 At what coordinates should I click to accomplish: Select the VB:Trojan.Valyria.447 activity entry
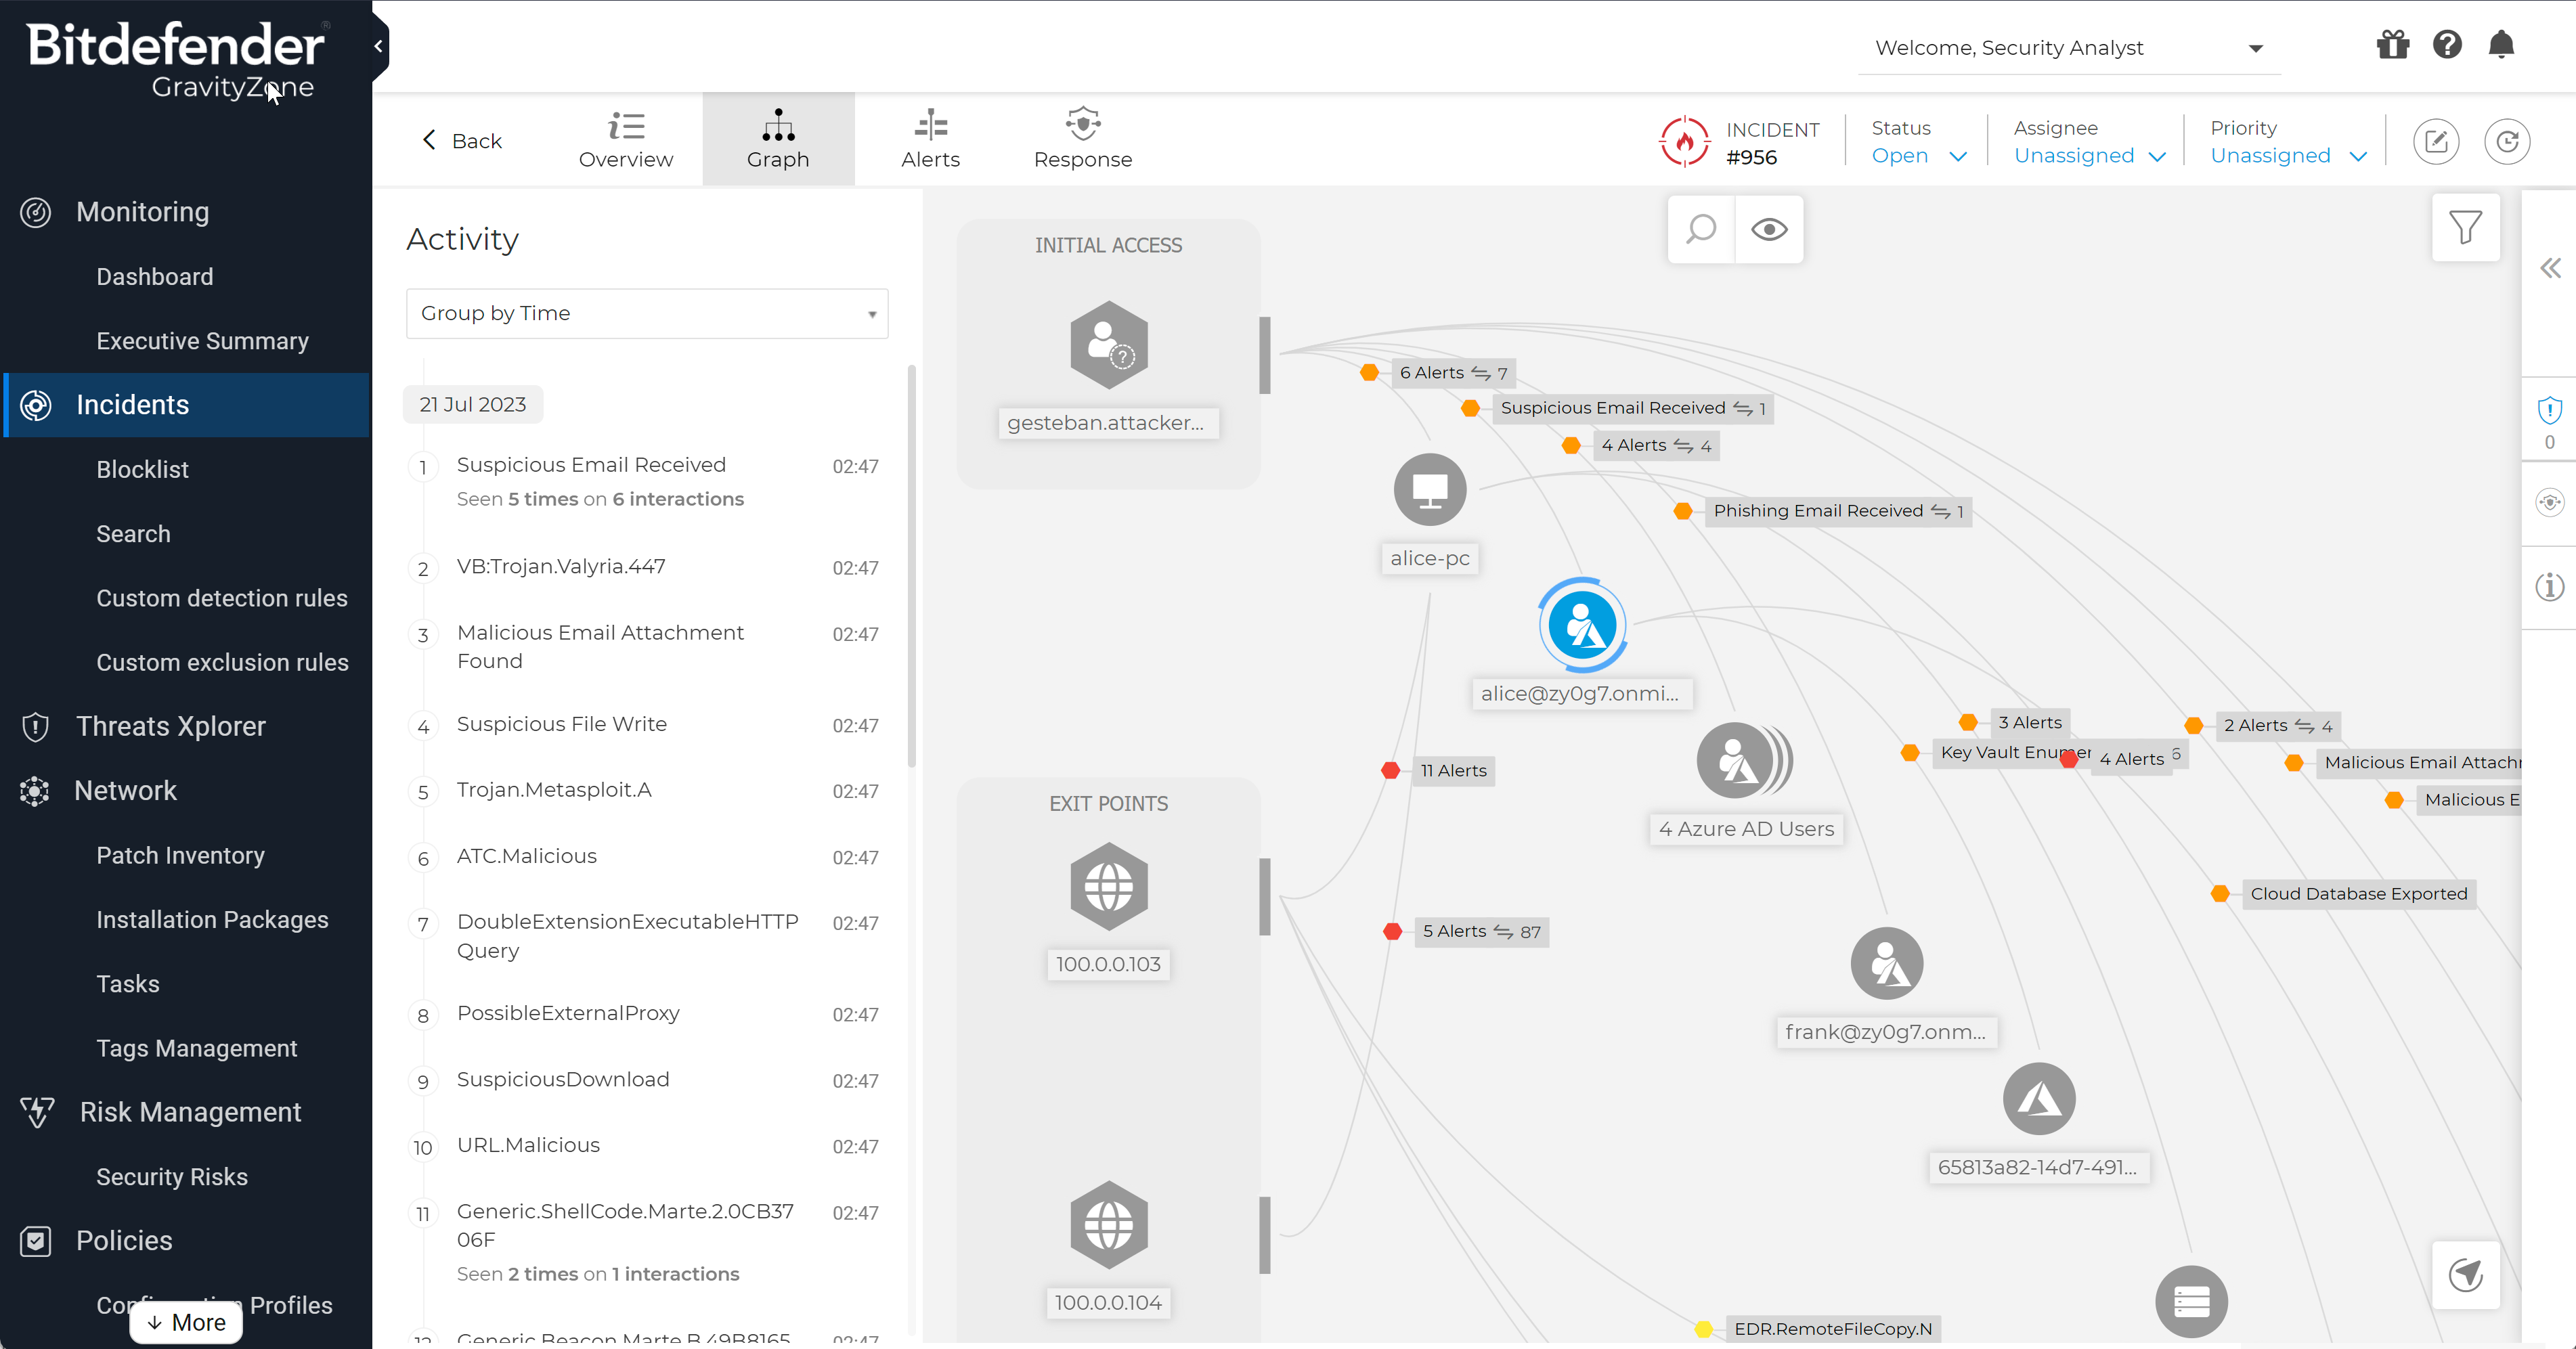click(x=645, y=567)
